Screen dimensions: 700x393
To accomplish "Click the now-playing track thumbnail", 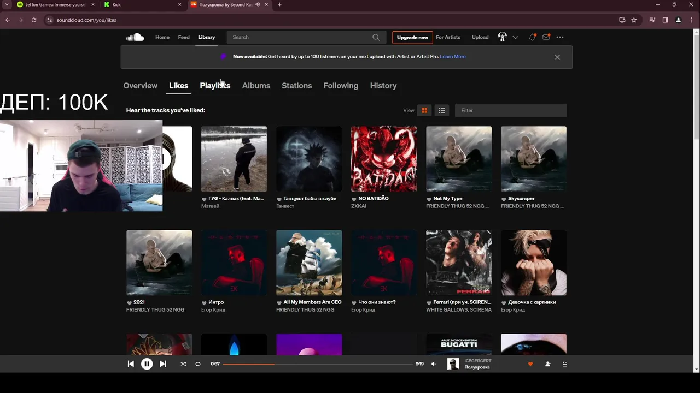I will click(x=453, y=364).
